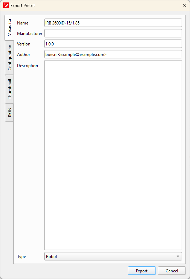Image resolution: width=190 pixels, height=279 pixels.
Task: Open the Configuration tab
Action: [9, 57]
